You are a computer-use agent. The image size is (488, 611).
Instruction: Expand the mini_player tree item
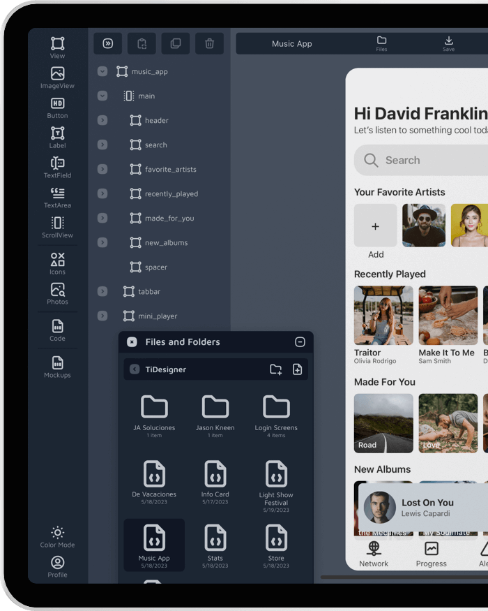click(x=102, y=316)
